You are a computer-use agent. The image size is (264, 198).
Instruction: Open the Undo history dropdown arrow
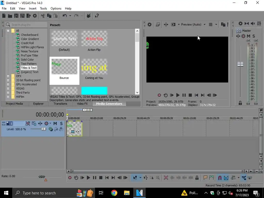70,16
